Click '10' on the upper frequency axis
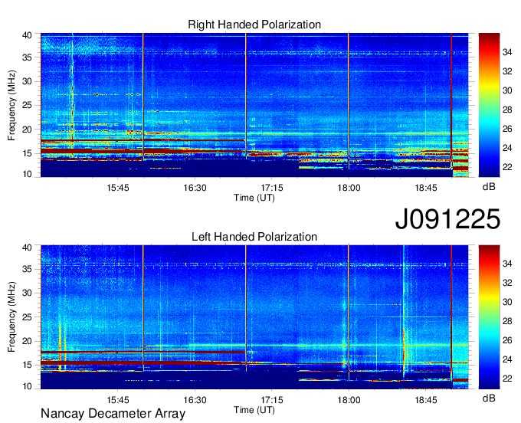 [x=27, y=174]
